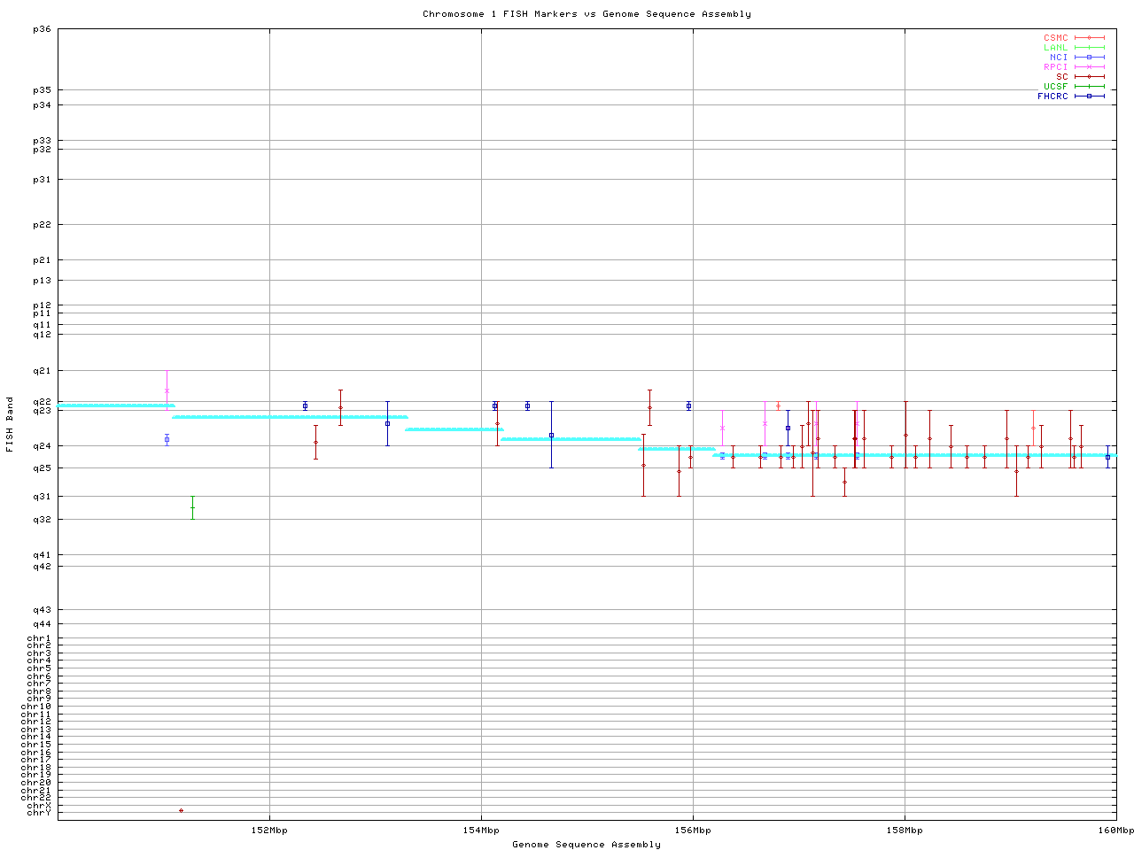The height and width of the screenshot is (850, 1134).
Task: Click the q44 band label
Action: 42,624
